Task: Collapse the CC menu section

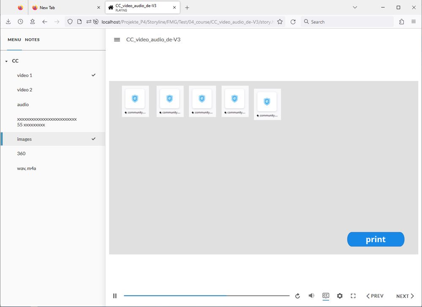Action: tap(6, 61)
